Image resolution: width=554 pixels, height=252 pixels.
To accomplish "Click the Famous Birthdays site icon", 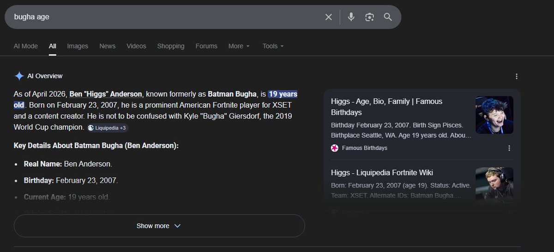I will point(335,148).
